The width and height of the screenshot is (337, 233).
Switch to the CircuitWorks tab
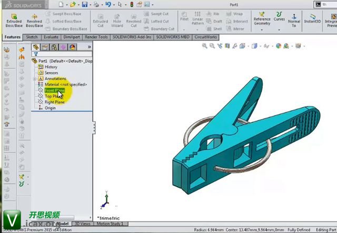[206, 37]
